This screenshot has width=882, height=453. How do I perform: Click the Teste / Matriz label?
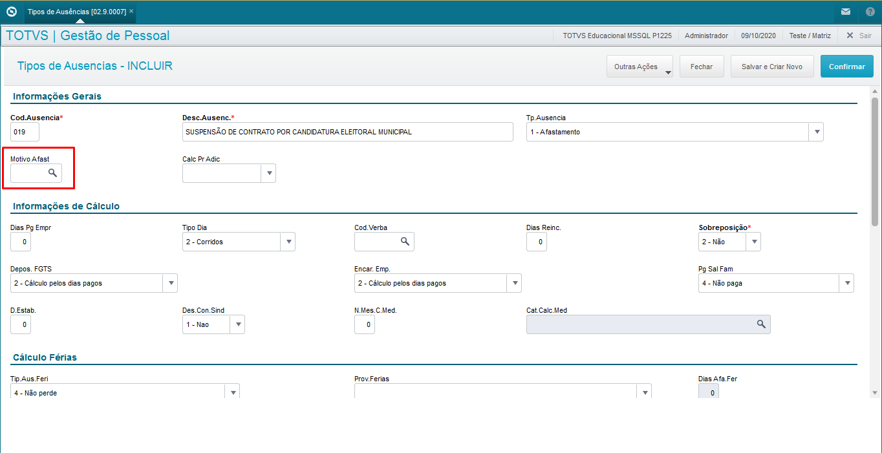[x=810, y=36]
